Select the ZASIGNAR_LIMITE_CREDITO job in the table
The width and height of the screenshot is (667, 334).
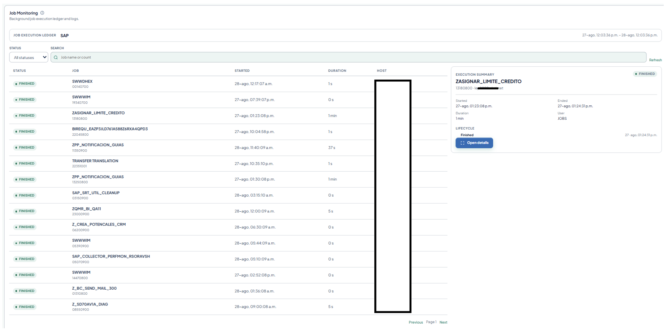click(228, 116)
